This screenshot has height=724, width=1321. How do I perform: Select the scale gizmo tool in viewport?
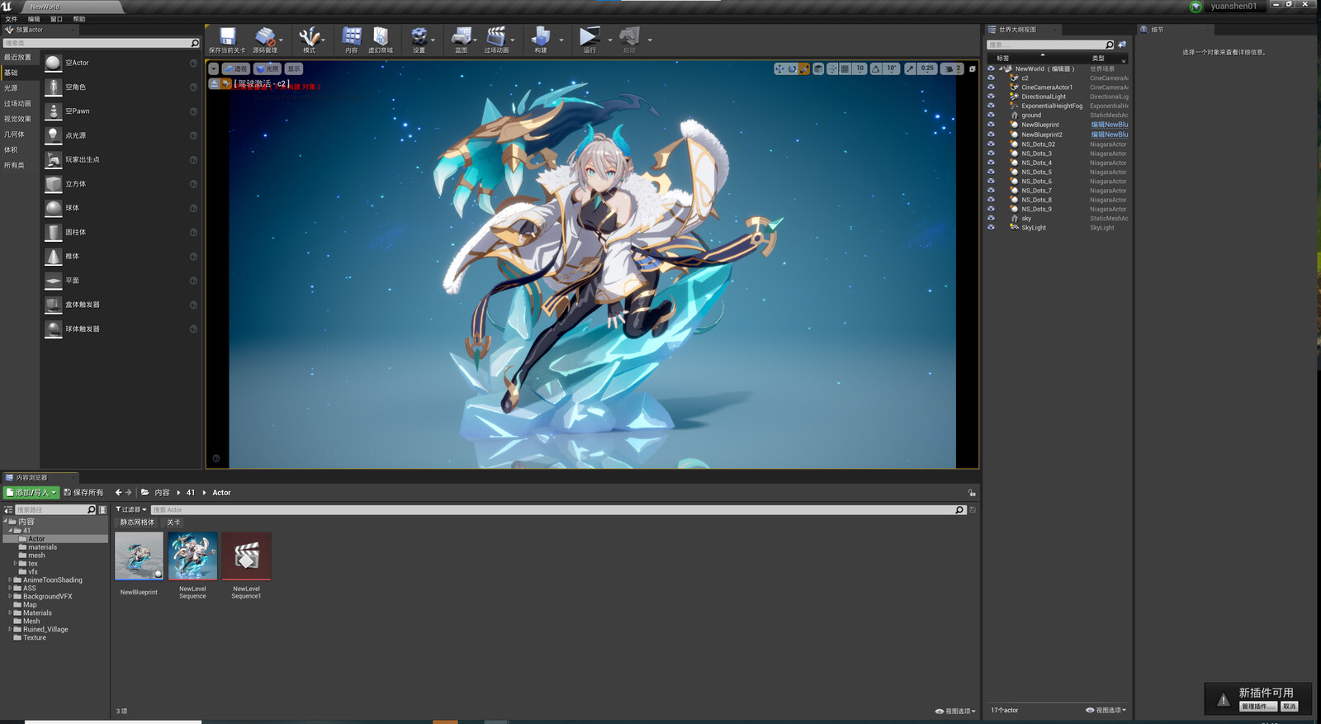point(803,69)
